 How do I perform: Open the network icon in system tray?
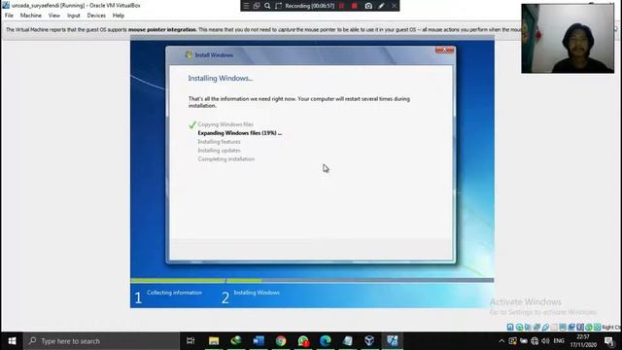click(x=535, y=341)
